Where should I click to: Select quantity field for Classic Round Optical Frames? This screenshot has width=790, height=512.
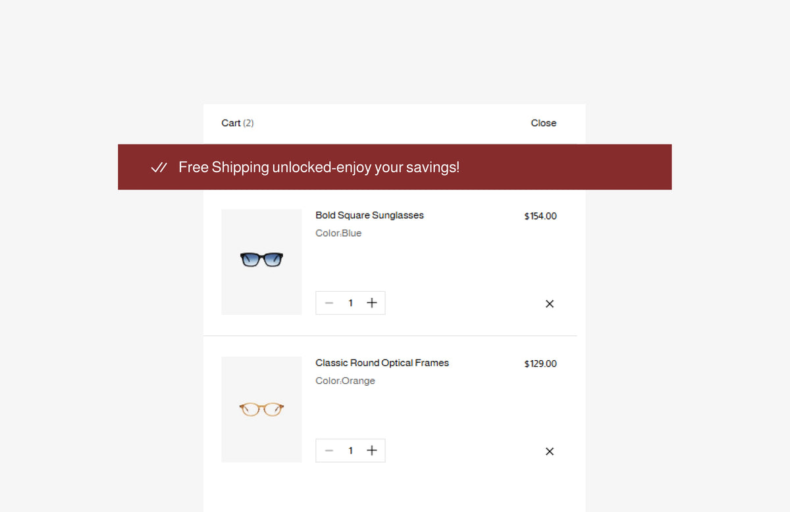tap(350, 450)
